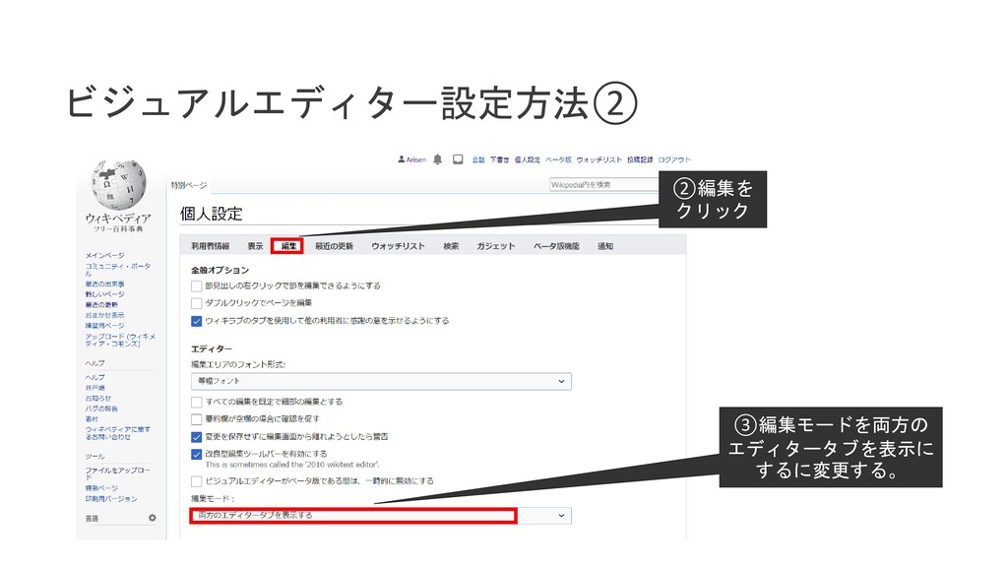Open the 投稿記録 link
The height and width of the screenshot is (567, 1008).
[x=640, y=159]
